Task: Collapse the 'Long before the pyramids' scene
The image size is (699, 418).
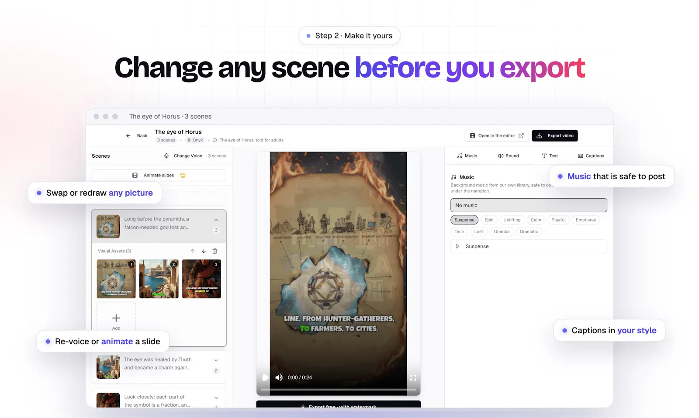Action: 216,220
